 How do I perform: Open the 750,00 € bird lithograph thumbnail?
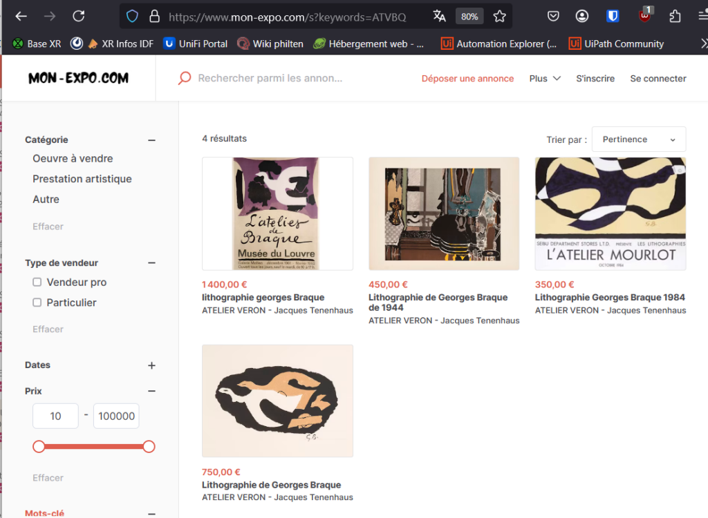tap(278, 401)
